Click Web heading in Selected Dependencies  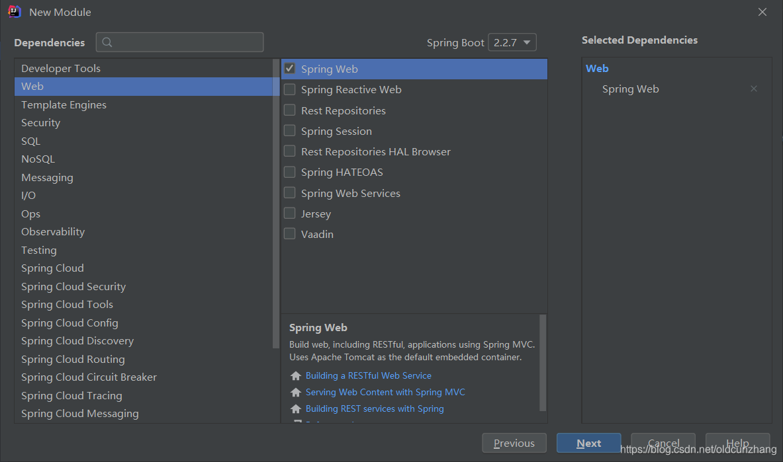[x=597, y=68]
